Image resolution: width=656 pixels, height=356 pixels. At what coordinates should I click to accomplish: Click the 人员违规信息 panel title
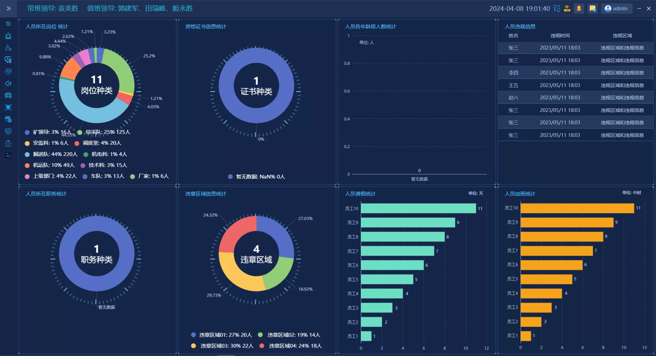pyautogui.click(x=520, y=26)
